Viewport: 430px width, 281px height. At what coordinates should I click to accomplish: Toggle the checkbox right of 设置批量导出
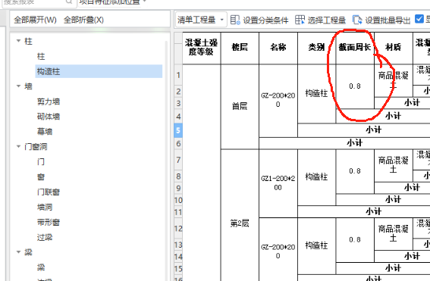[419, 19]
